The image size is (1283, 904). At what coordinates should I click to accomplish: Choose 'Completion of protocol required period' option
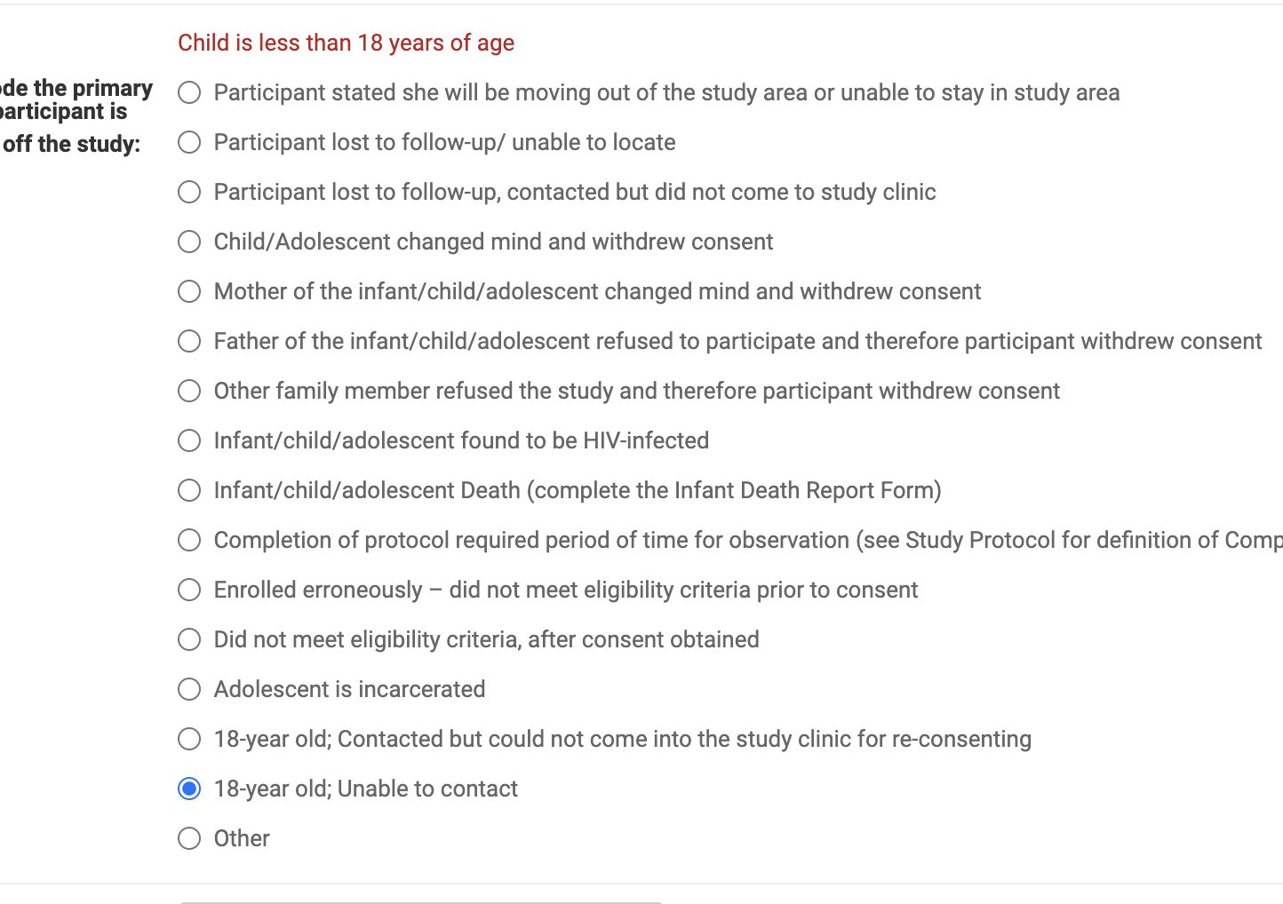(x=189, y=540)
